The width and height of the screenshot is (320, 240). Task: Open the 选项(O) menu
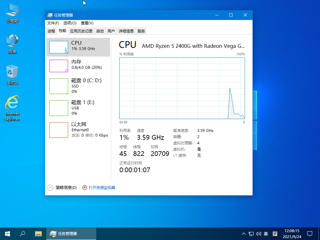pos(70,23)
